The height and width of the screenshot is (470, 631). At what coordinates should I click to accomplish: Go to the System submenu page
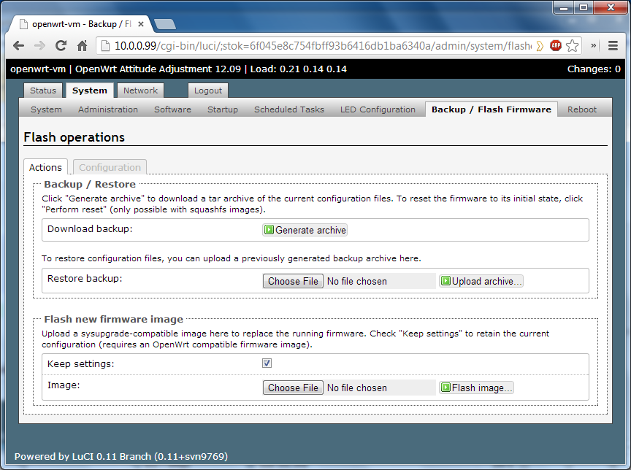click(x=46, y=109)
